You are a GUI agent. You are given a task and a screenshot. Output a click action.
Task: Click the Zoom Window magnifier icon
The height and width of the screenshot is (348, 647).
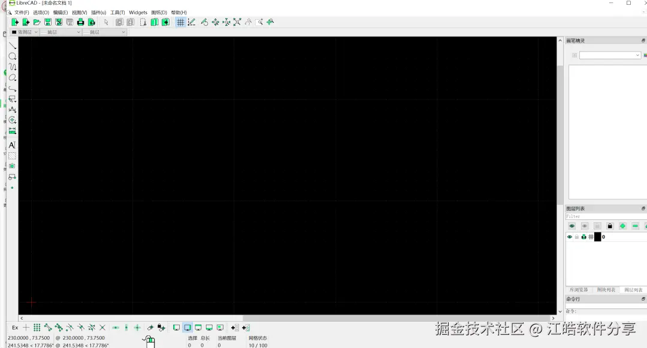[259, 22]
